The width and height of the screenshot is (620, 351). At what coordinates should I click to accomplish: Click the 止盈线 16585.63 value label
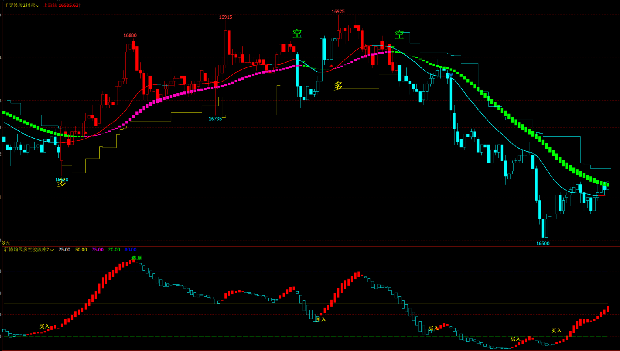pos(62,5)
